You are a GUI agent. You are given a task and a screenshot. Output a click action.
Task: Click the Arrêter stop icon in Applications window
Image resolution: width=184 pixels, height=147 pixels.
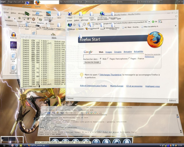[34, 19]
